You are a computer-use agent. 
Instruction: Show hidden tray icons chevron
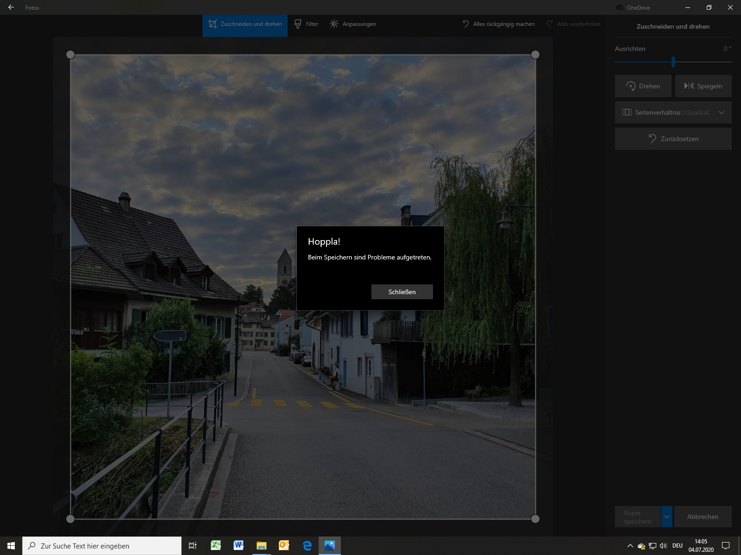[x=630, y=546]
